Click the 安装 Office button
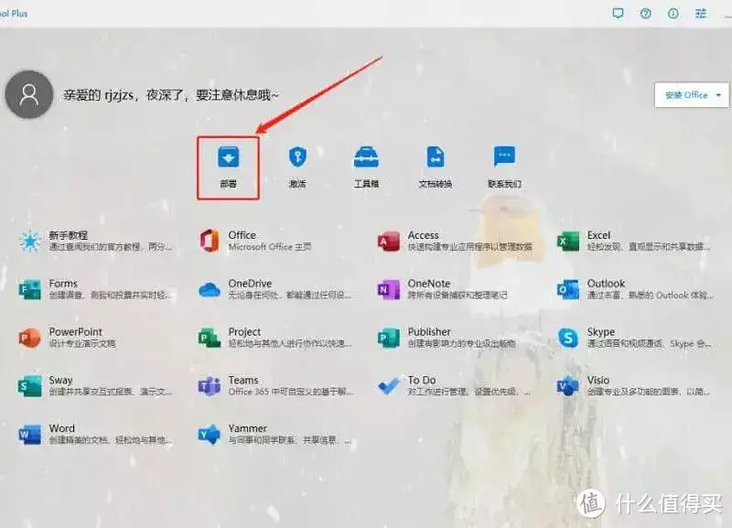 click(x=686, y=95)
